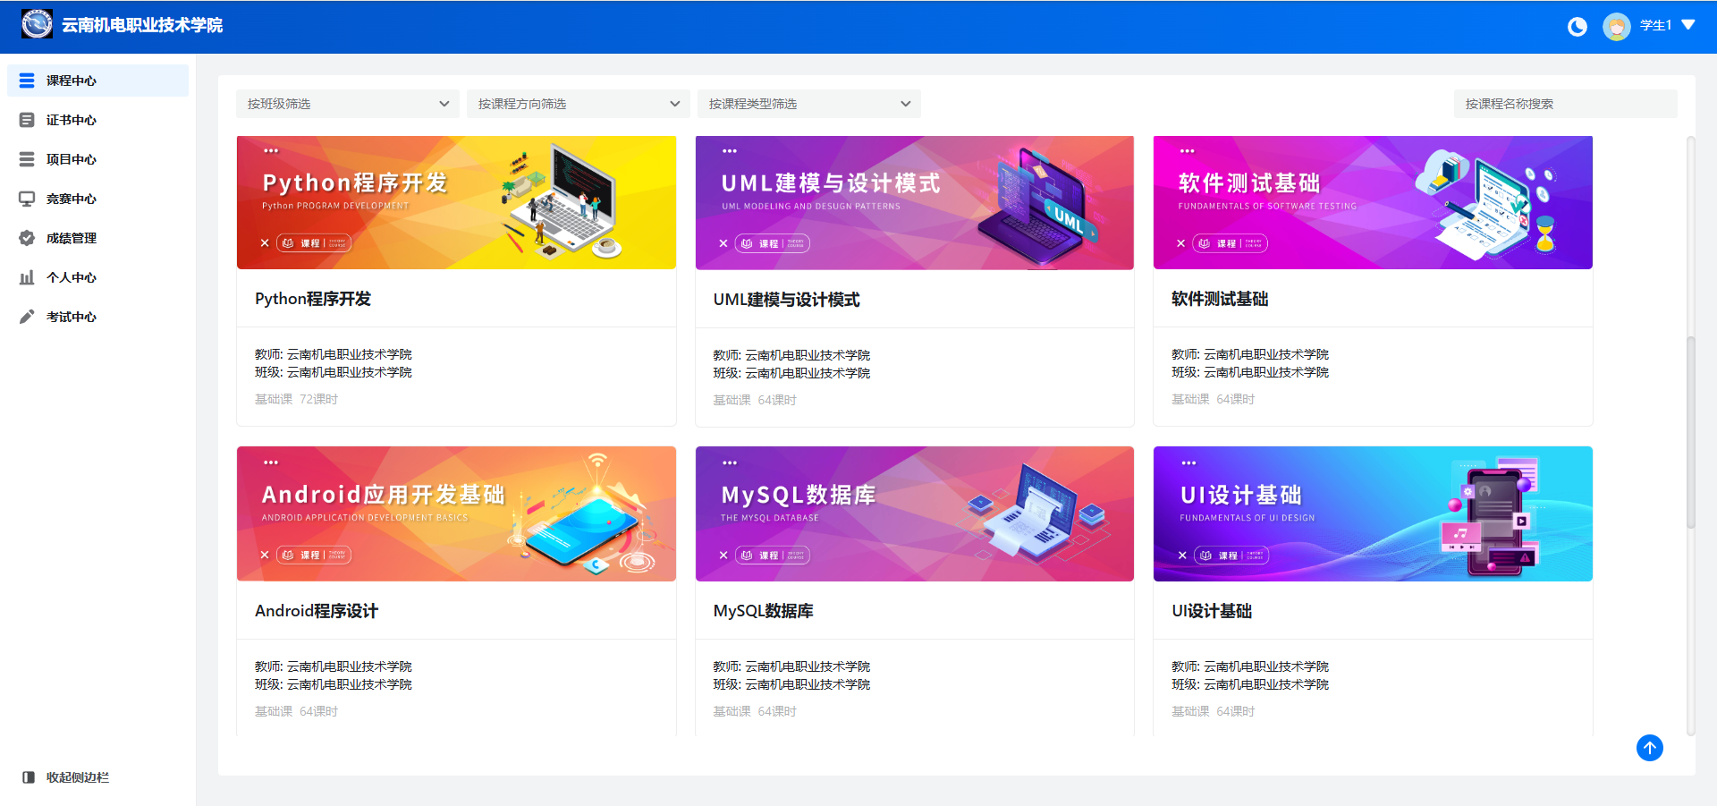Click 云南机电职业技术学院 header title
Screen dimensions: 1717x806
click(x=142, y=25)
